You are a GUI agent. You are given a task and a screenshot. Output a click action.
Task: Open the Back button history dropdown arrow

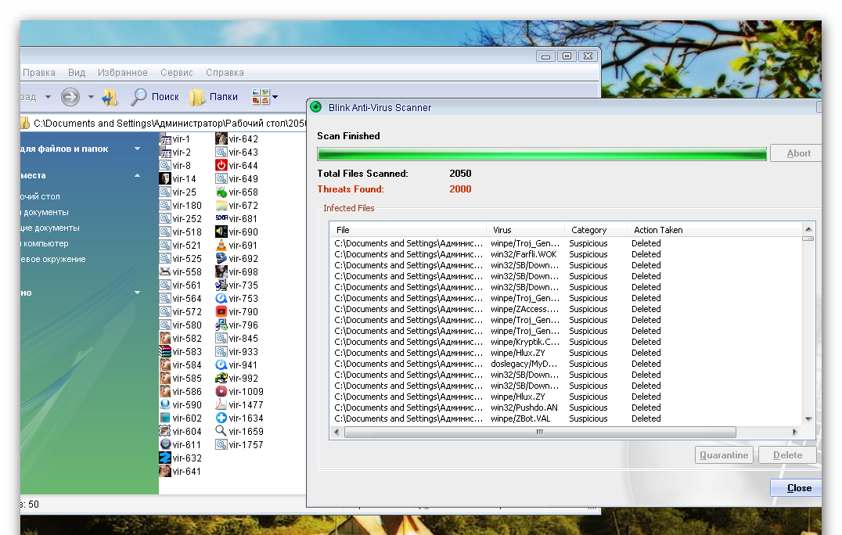pyautogui.click(x=48, y=97)
